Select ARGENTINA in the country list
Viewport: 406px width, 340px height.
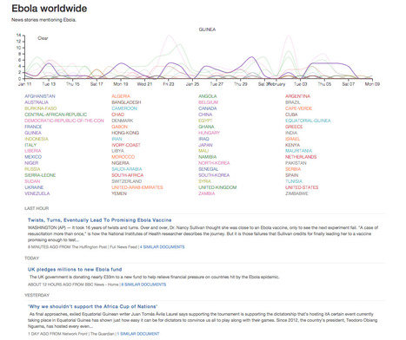point(297,96)
